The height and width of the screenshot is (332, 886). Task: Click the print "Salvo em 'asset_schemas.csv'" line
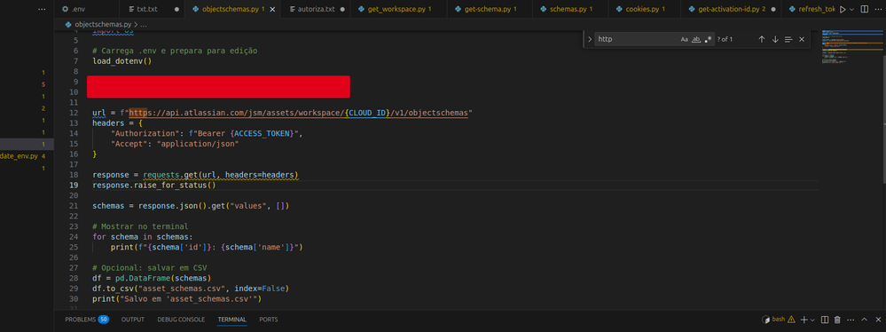[x=177, y=298]
